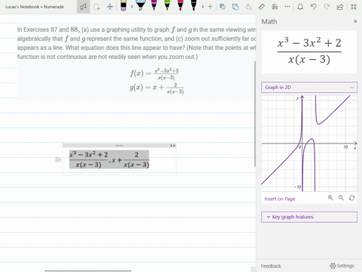
Task: Open the more options ellipsis menu
Action: point(287,7)
